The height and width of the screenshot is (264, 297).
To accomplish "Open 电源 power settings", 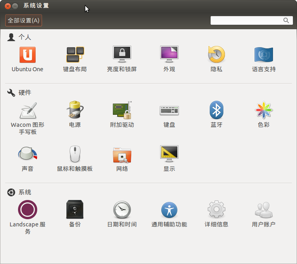I will [x=75, y=114].
